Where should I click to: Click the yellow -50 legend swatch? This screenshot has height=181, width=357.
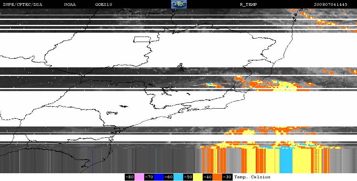[x=198, y=177]
